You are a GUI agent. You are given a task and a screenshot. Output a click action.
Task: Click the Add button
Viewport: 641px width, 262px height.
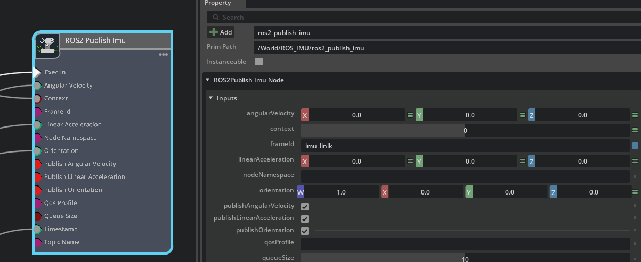coord(221,32)
